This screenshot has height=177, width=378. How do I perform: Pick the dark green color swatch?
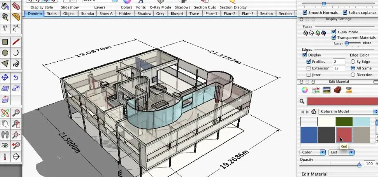[344, 121]
